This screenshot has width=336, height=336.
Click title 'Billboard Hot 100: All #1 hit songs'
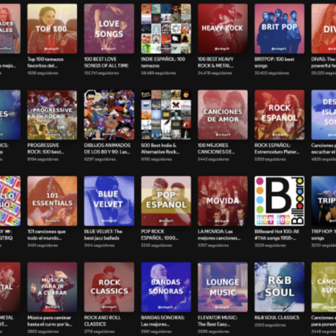click(277, 235)
